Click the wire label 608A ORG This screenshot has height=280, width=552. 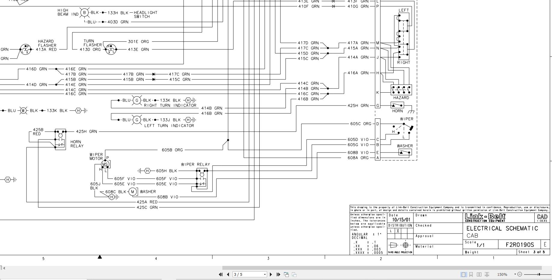358,158
